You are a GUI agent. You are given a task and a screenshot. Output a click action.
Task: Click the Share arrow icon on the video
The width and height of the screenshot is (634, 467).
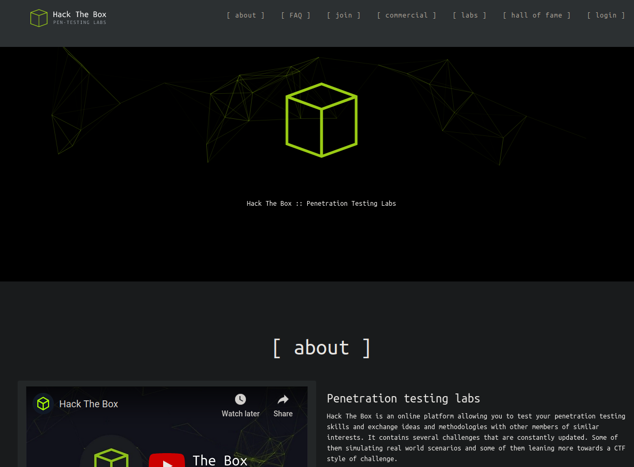coord(283,399)
